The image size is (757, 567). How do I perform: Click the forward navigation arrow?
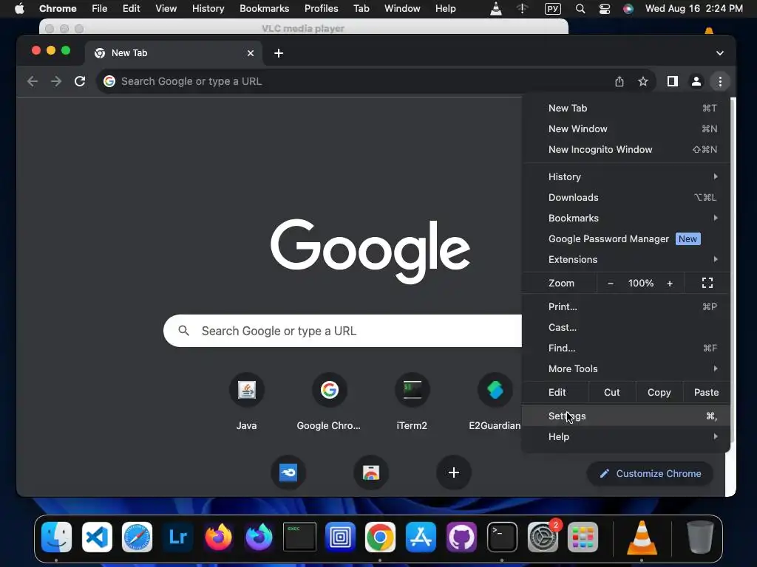coord(56,81)
